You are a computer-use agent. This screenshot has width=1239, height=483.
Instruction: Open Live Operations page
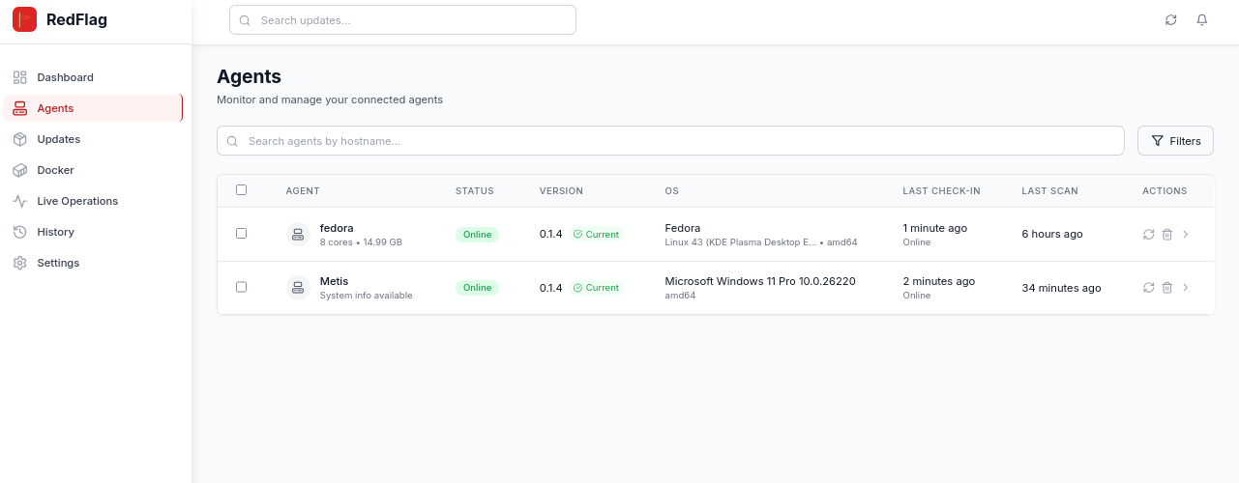(x=77, y=201)
